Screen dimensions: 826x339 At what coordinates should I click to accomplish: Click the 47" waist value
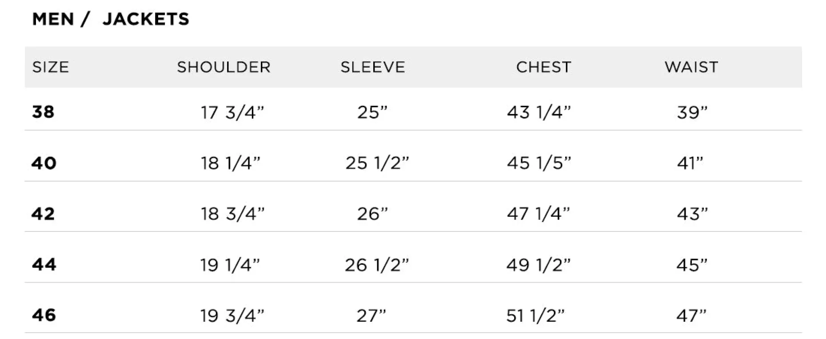click(x=691, y=316)
